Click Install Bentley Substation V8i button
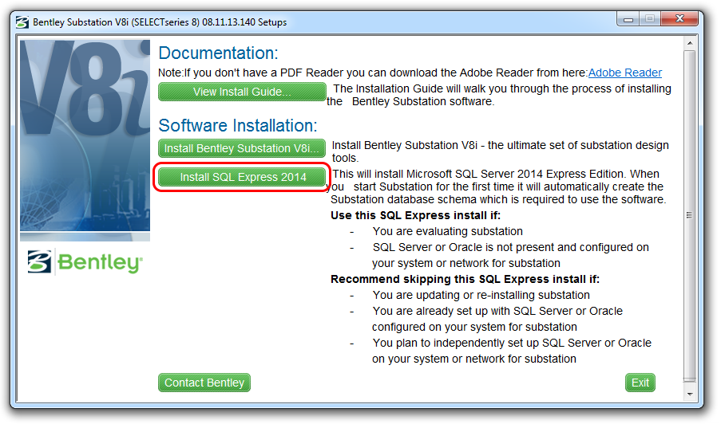 coord(242,148)
